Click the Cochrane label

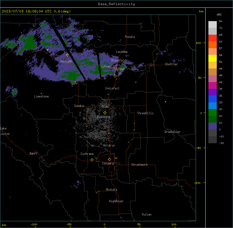pos(87,154)
